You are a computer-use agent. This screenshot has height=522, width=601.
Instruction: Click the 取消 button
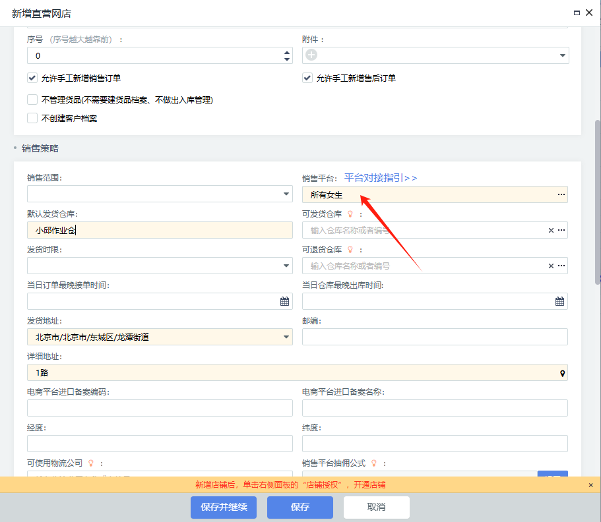pyautogui.click(x=376, y=507)
